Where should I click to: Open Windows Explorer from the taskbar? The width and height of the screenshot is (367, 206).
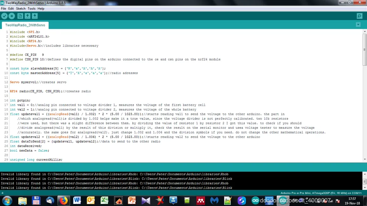point(23,201)
